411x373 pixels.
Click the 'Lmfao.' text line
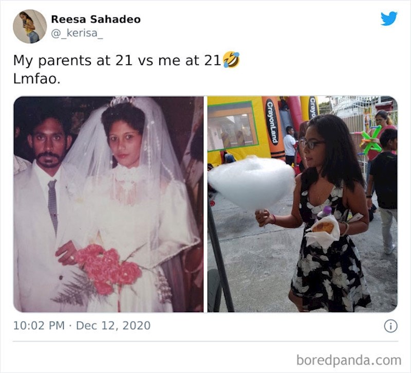click(x=36, y=79)
